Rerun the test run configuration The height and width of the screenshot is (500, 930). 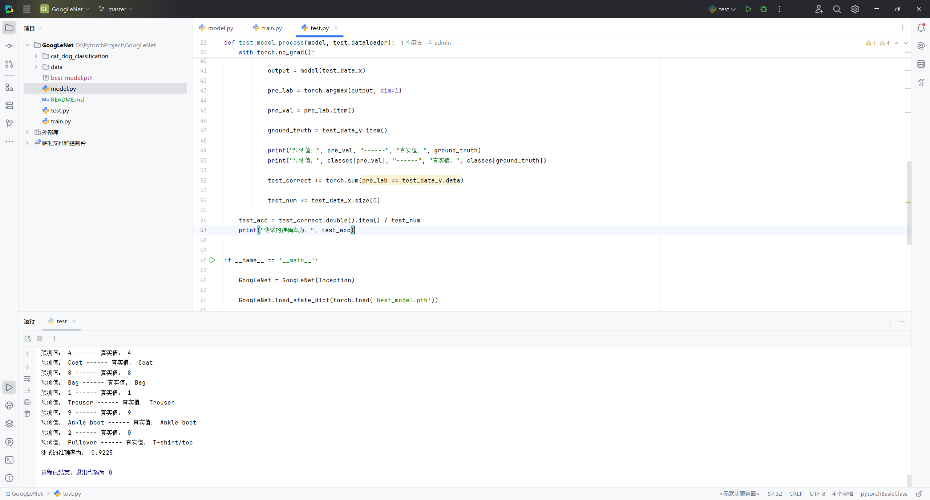(x=27, y=338)
